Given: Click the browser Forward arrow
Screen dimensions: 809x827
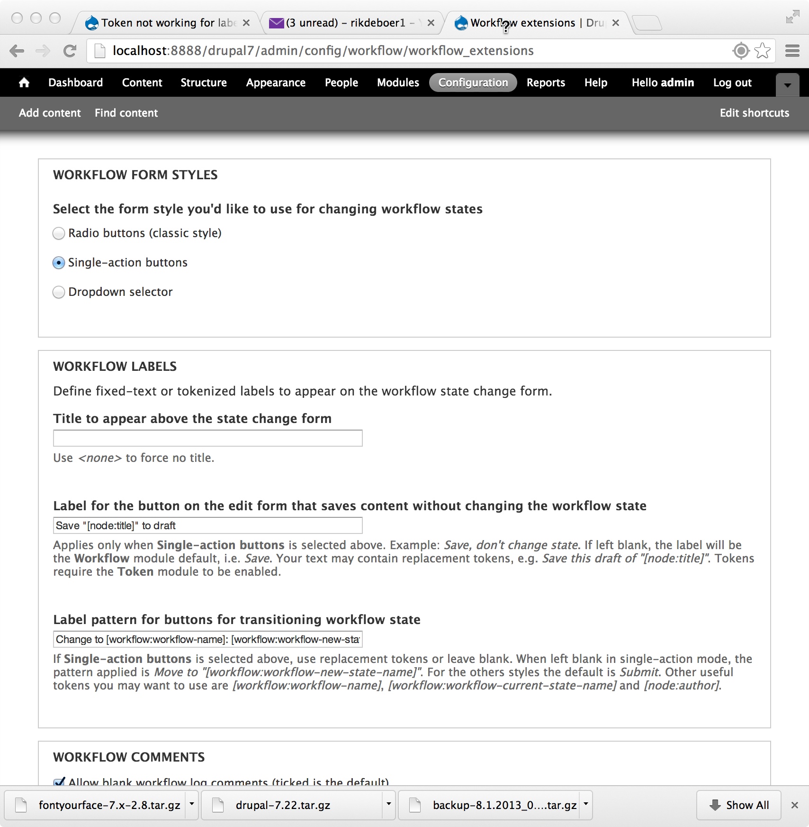Looking at the screenshot, I should (43, 51).
